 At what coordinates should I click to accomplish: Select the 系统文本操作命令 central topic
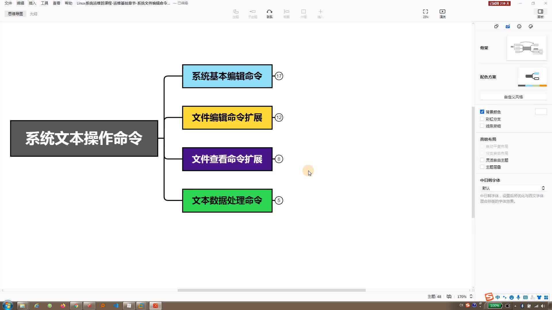click(84, 138)
